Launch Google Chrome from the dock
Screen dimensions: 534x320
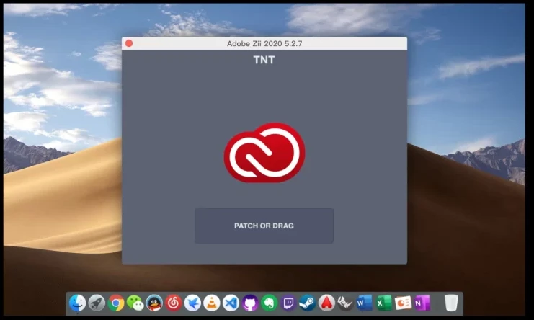115,303
